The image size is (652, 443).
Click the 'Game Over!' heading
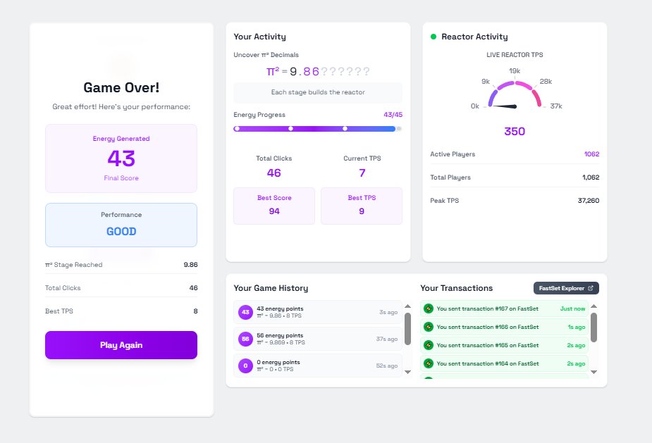point(121,88)
